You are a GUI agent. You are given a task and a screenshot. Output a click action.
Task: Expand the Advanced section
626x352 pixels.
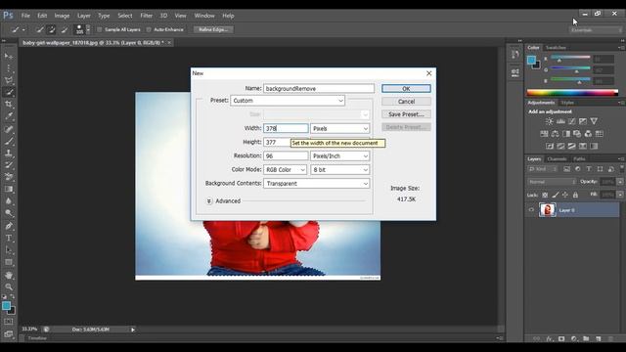pyautogui.click(x=209, y=201)
